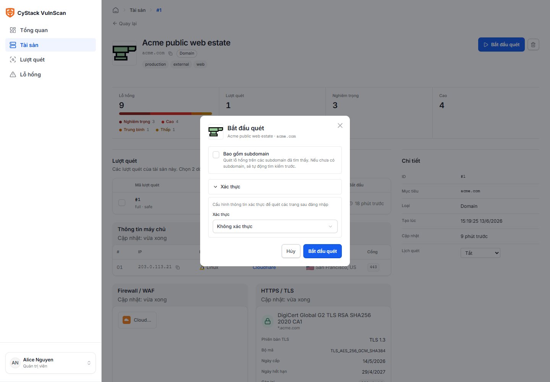The width and height of the screenshot is (550, 382).
Task: Click the TLS 1.3 version value
Action: pyautogui.click(x=377, y=340)
